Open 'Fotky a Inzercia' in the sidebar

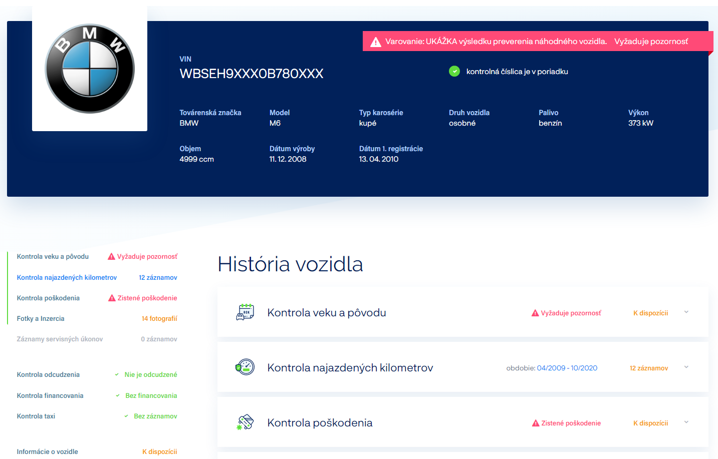(x=41, y=318)
